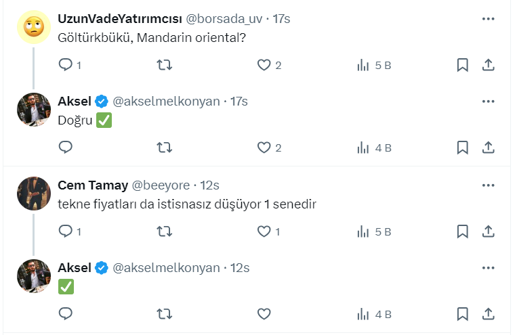Share UzunVadeYatırımcısı's tweet

[488, 65]
